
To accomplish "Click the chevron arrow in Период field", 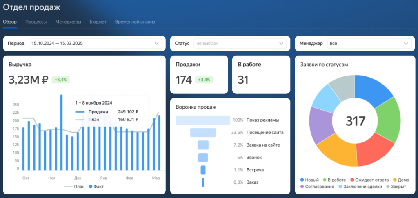I will (157, 43).
